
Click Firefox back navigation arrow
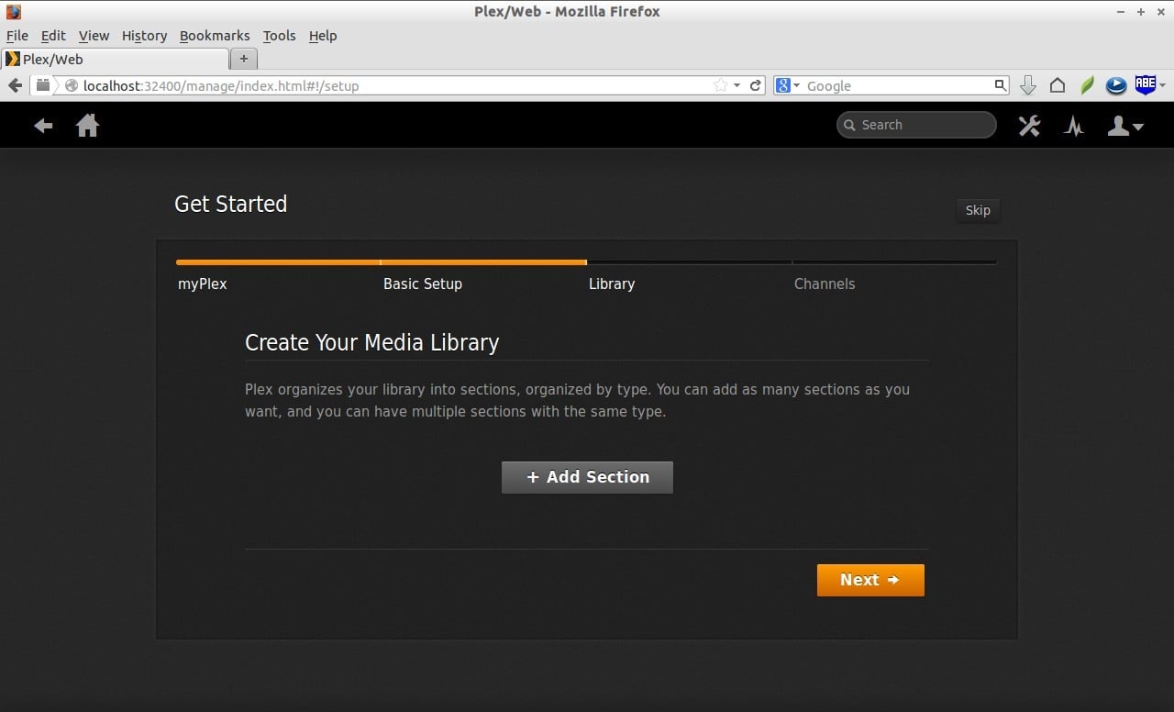pos(15,85)
